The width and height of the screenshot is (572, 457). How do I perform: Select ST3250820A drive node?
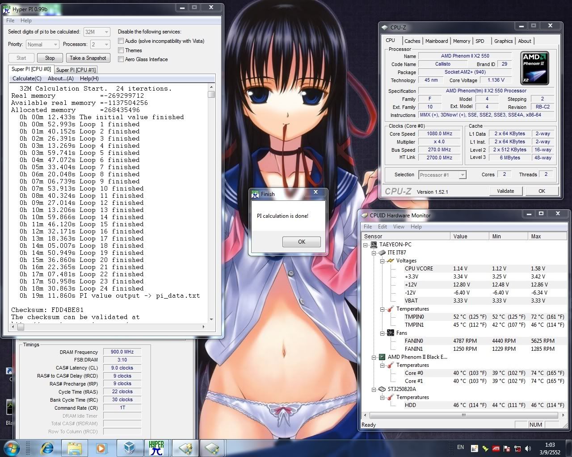[x=402, y=389]
